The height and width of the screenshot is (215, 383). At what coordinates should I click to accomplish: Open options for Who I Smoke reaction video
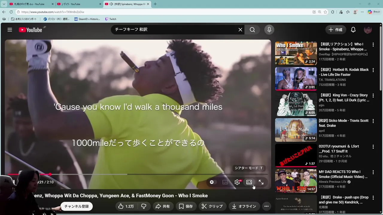click(x=373, y=44)
